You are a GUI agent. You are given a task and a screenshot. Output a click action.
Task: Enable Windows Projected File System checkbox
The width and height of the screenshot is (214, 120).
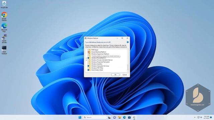click(x=88, y=62)
